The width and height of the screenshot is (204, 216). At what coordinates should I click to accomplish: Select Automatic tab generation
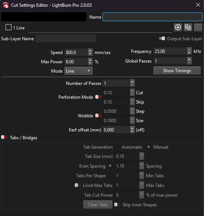[x=117, y=147]
